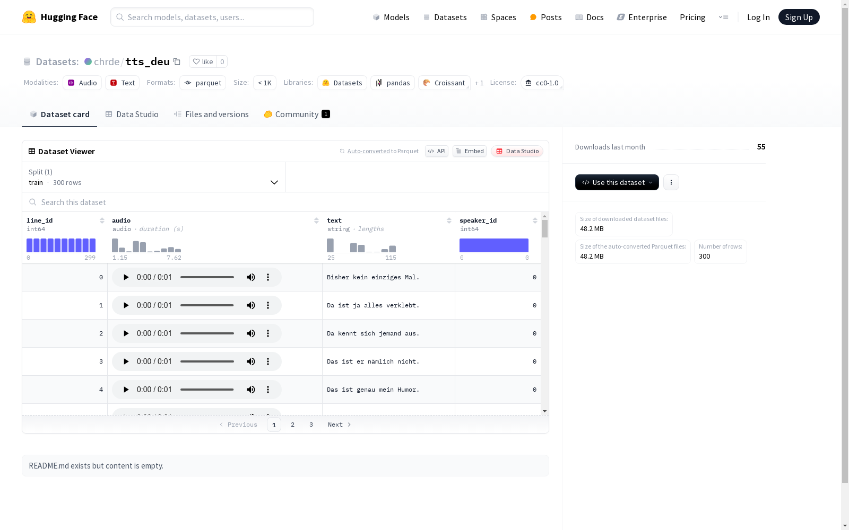The width and height of the screenshot is (849, 530).
Task: Expand the Split train dropdown
Action: pyautogui.click(x=154, y=177)
